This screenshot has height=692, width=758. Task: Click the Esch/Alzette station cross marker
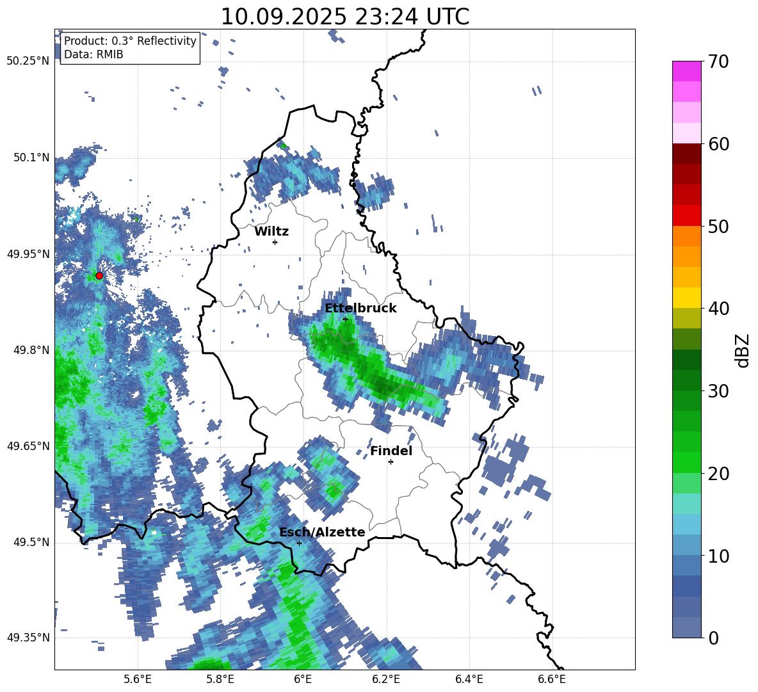tap(299, 543)
